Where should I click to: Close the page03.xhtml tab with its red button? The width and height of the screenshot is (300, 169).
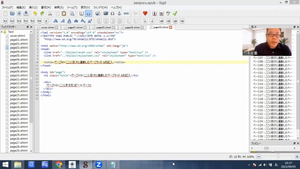171,27
